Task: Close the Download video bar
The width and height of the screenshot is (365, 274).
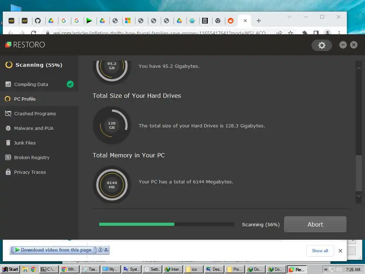Action: pyautogui.click(x=106, y=249)
